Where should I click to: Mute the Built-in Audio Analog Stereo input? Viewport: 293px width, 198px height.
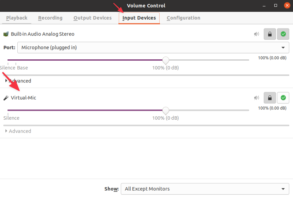click(x=257, y=34)
